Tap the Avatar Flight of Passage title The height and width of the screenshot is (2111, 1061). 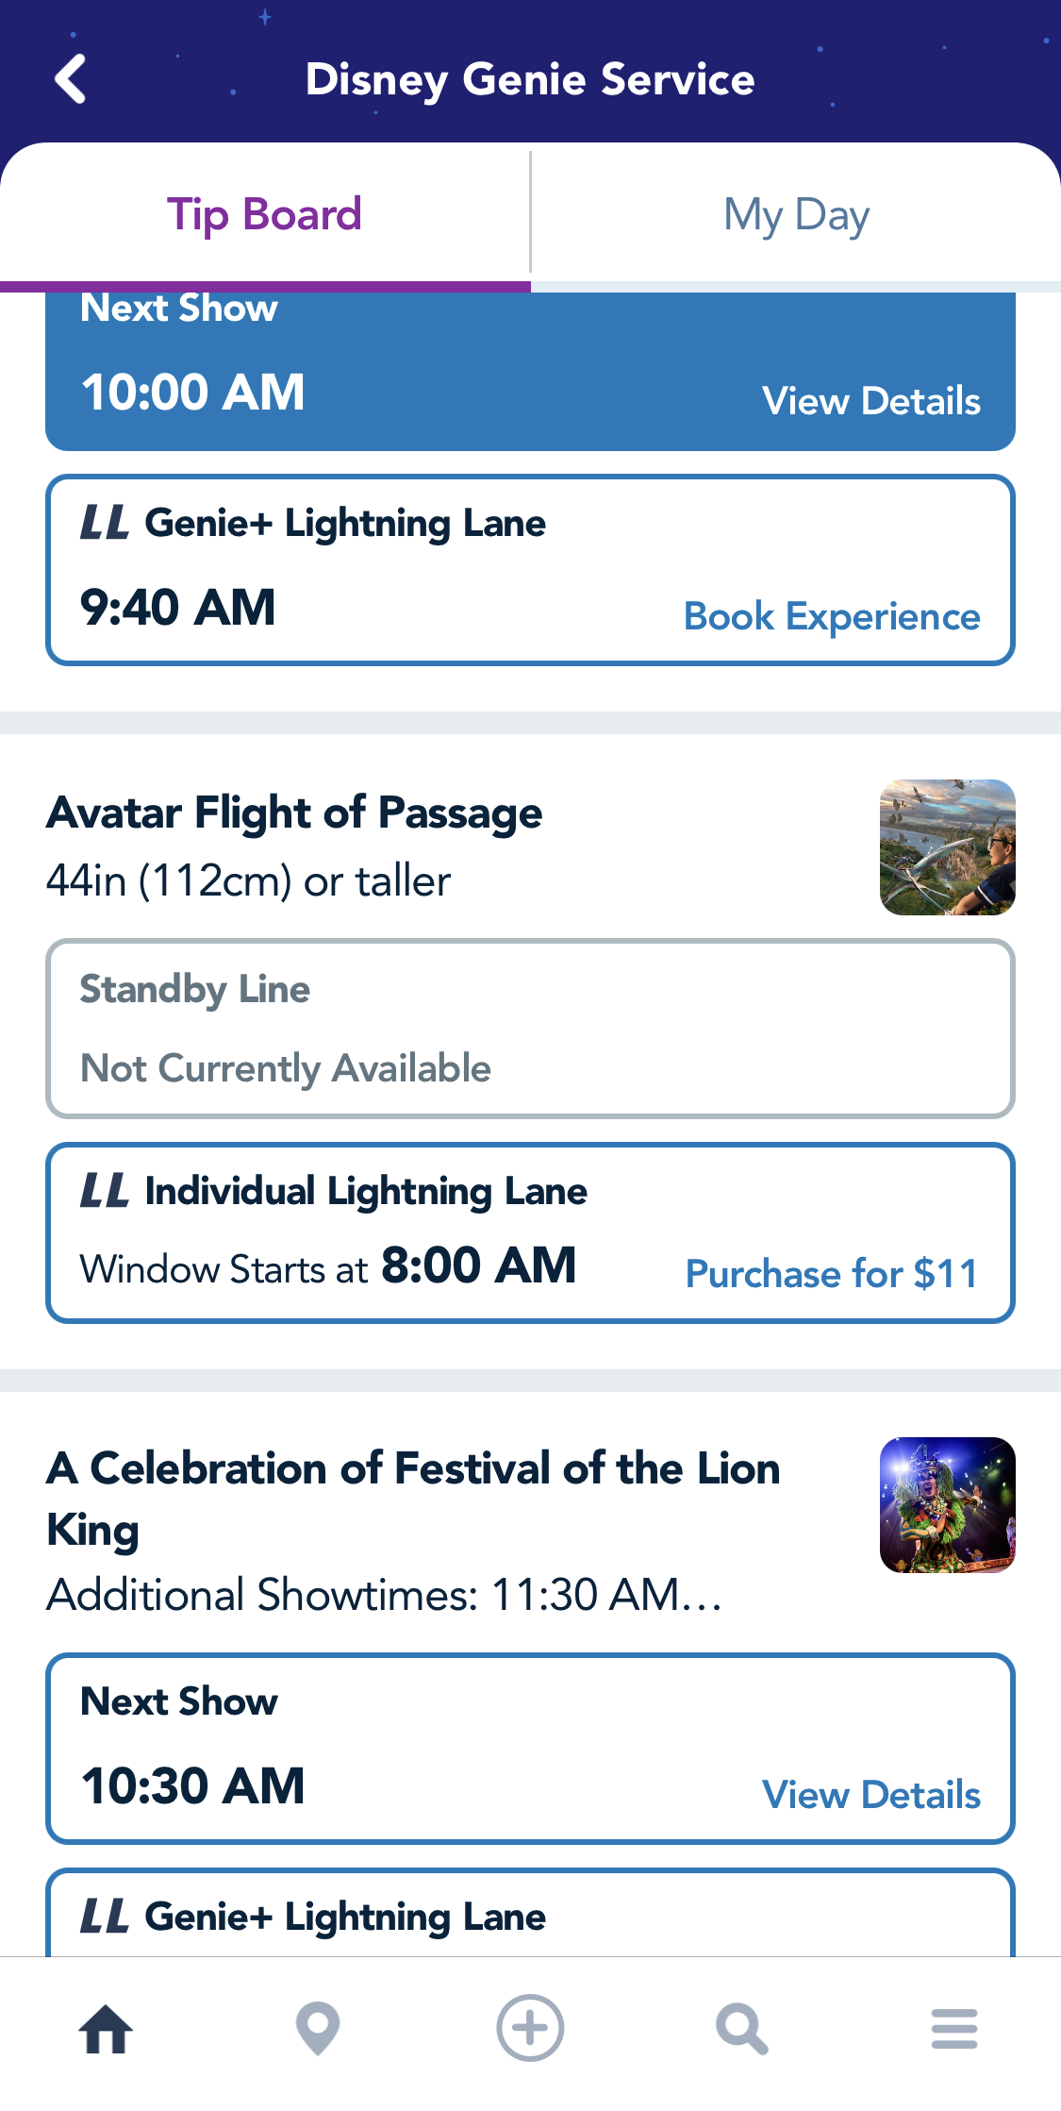coord(294,813)
